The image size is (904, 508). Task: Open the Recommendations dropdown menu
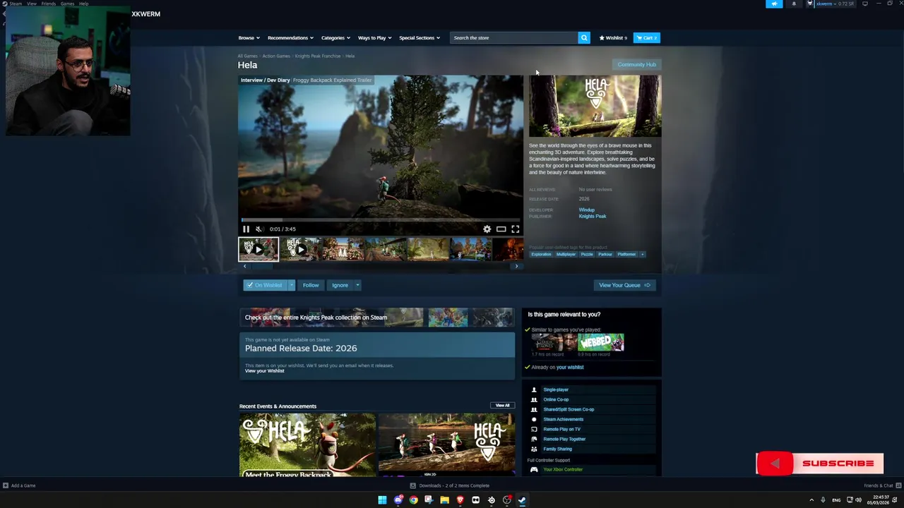tap(290, 37)
